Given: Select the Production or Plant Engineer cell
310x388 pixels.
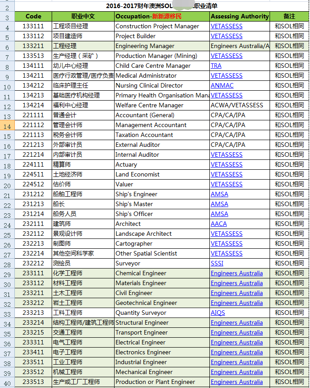Looking at the screenshot, I should [162, 382].
